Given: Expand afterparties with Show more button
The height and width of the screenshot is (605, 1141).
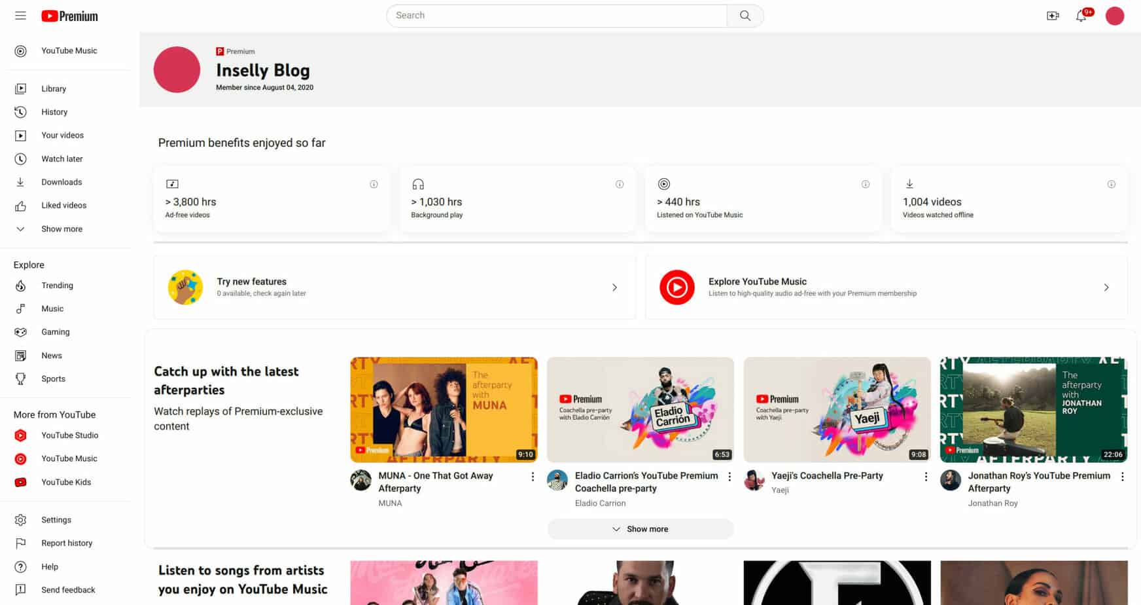Looking at the screenshot, I should coord(641,529).
